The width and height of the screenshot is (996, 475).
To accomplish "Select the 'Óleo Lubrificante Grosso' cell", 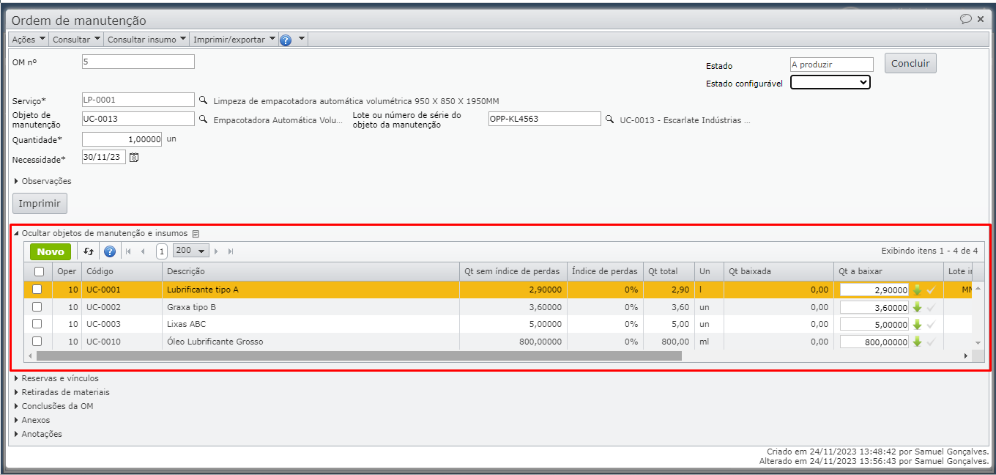I will pyautogui.click(x=311, y=342).
